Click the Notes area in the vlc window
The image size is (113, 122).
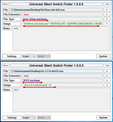pos(61,100)
